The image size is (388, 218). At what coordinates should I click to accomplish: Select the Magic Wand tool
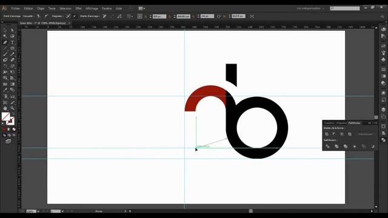click(x=5, y=36)
